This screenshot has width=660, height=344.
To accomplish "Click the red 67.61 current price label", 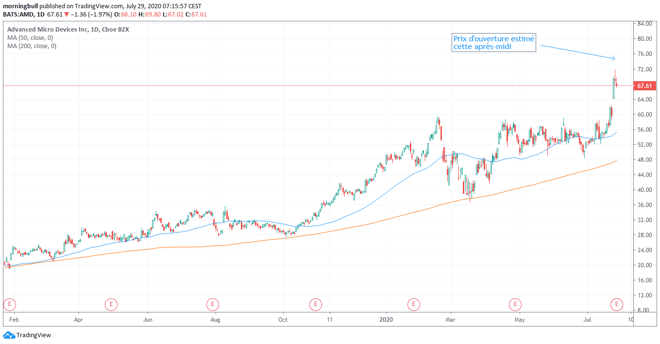I will (x=644, y=86).
